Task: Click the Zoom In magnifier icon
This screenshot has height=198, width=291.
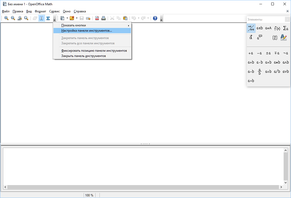Action: coord(7,18)
